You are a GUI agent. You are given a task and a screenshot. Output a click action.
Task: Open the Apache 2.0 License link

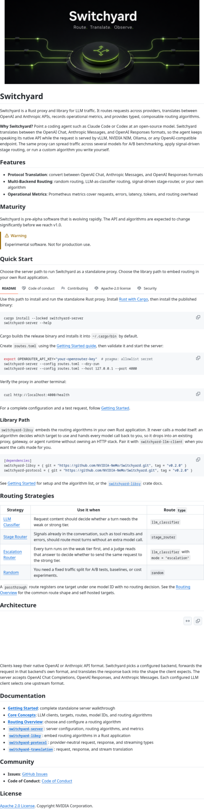(x=17, y=806)
